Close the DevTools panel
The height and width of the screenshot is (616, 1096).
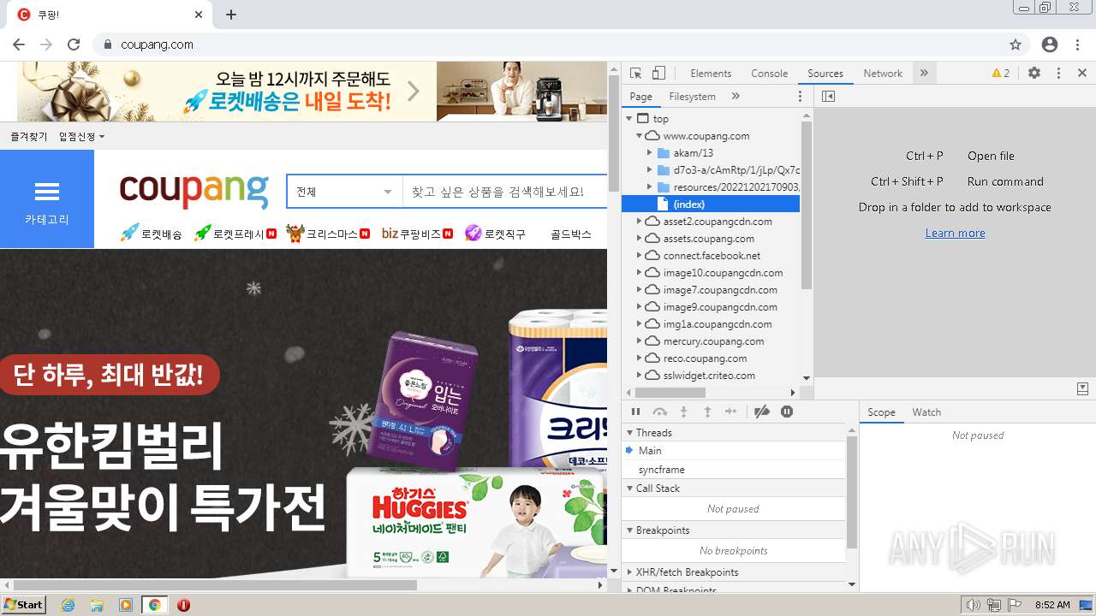[x=1081, y=74]
